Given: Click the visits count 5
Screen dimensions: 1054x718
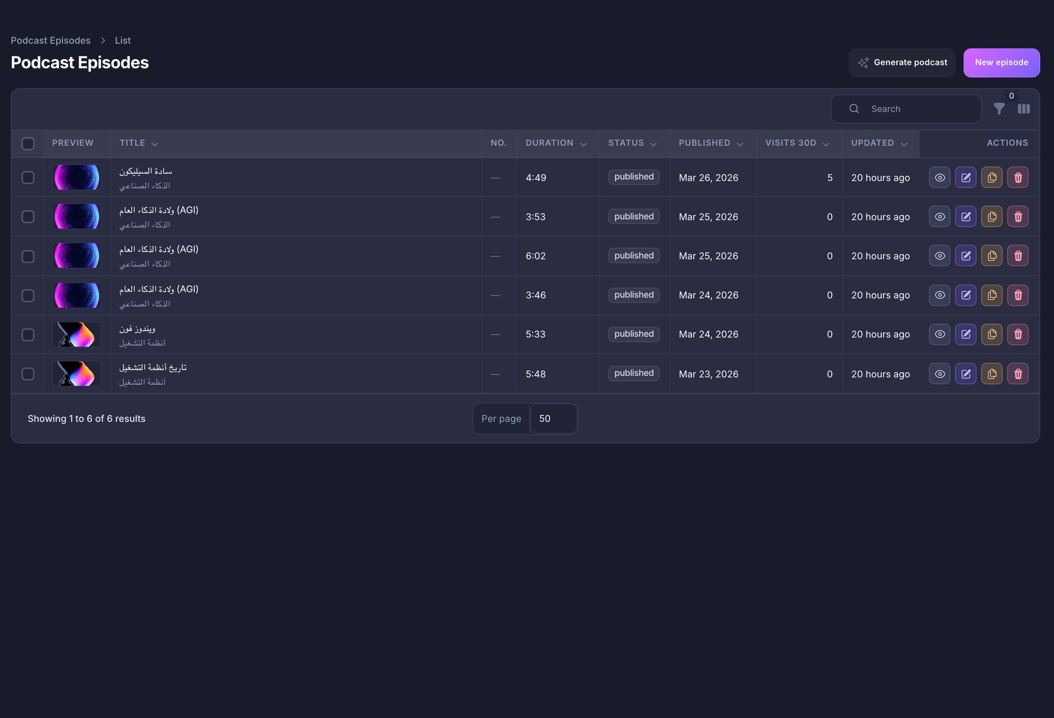Looking at the screenshot, I should coord(830,178).
